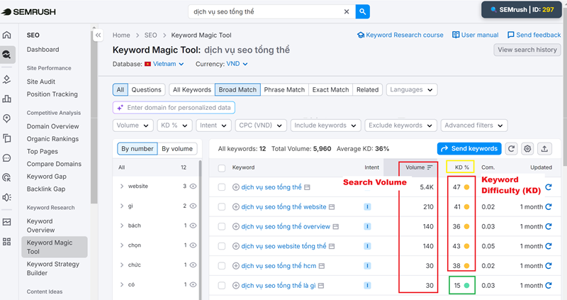
Task: Open the location pin icon in left rail
Action: coord(7,118)
